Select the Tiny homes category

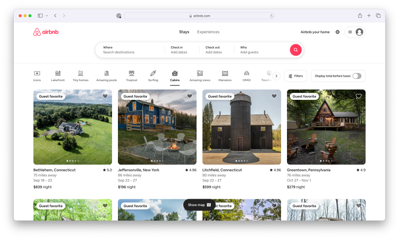click(x=81, y=76)
